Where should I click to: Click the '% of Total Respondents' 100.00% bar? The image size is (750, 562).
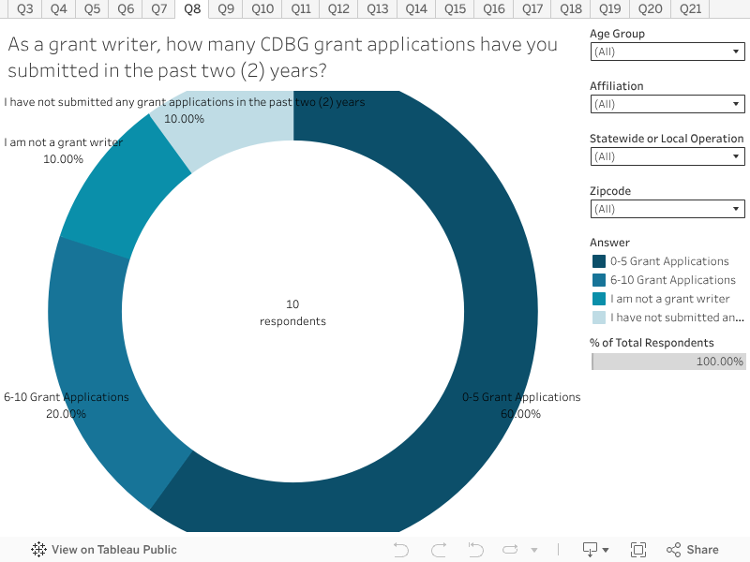pos(668,362)
